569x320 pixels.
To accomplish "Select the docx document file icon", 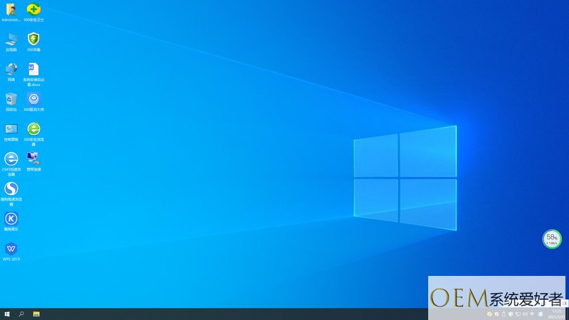I will pyautogui.click(x=33, y=75).
